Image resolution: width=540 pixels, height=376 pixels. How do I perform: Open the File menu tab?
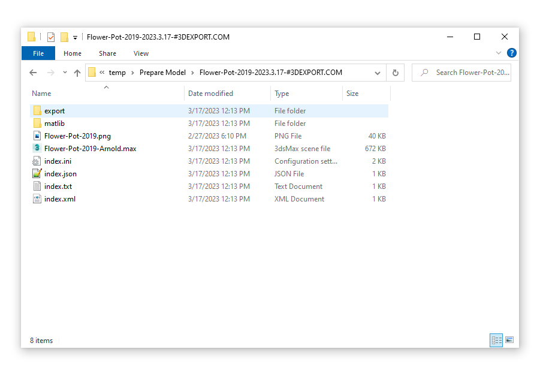(x=38, y=53)
